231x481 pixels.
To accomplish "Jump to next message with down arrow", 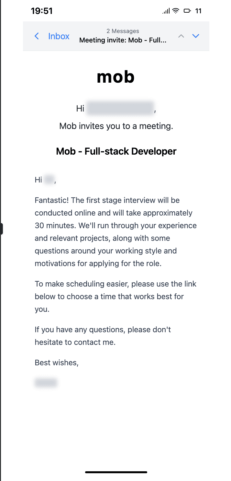I will pyautogui.click(x=195, y=36).
